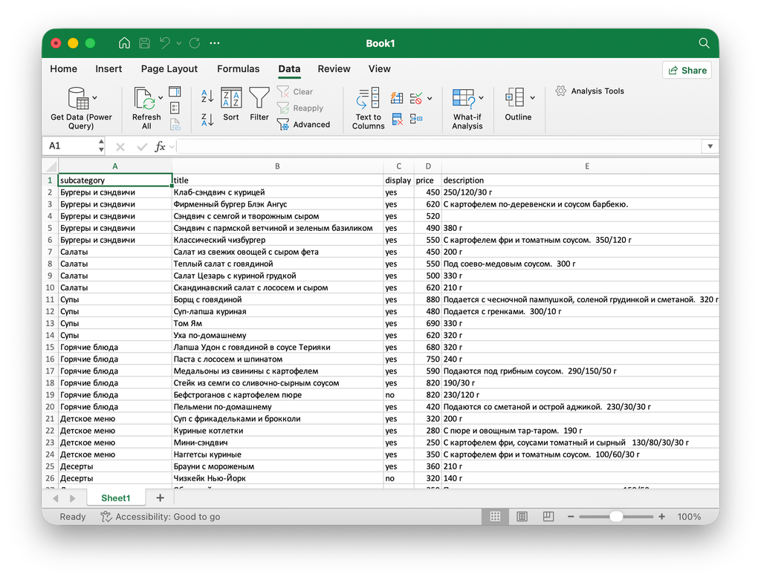This screenshot has height=580, width=761.
Task: Switch to Page Layout view in status bar
Action: (x=522, y=517)
